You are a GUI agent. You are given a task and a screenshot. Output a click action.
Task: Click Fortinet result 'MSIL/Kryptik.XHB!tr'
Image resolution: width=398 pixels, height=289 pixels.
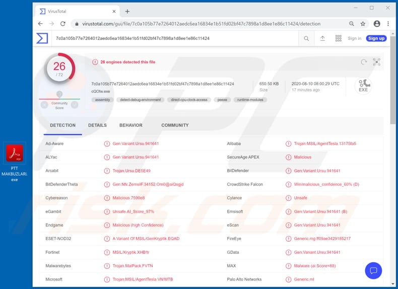tap(131, 252)
